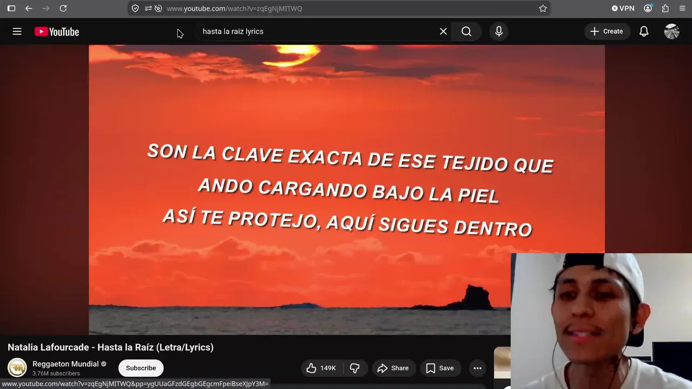Open the YouTube guide hamburger menu
692x389 pixels.
coord(17,31)
